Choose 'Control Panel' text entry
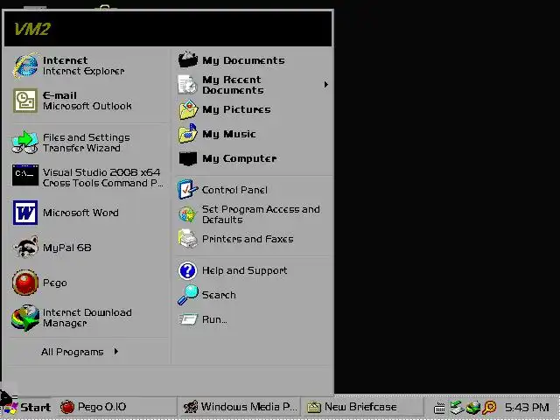 (x=234, y=190)
